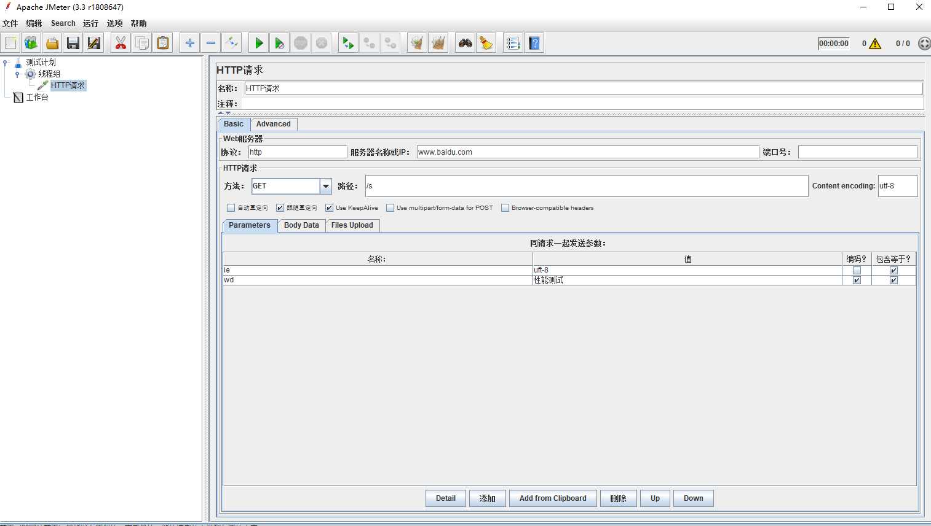
Task: Open the Search menu
Action: pyautogui.click(x=63, y=23)
